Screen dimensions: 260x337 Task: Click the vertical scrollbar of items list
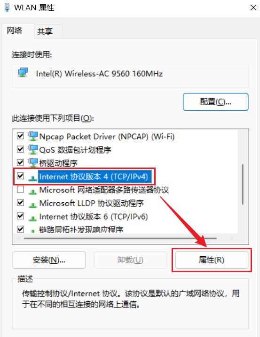[243, 184]
